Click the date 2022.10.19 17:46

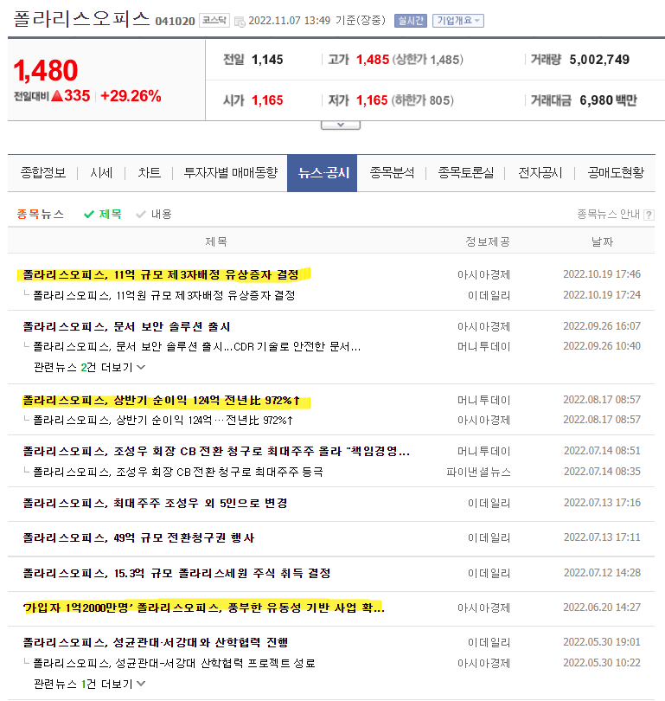click(602, 274)
